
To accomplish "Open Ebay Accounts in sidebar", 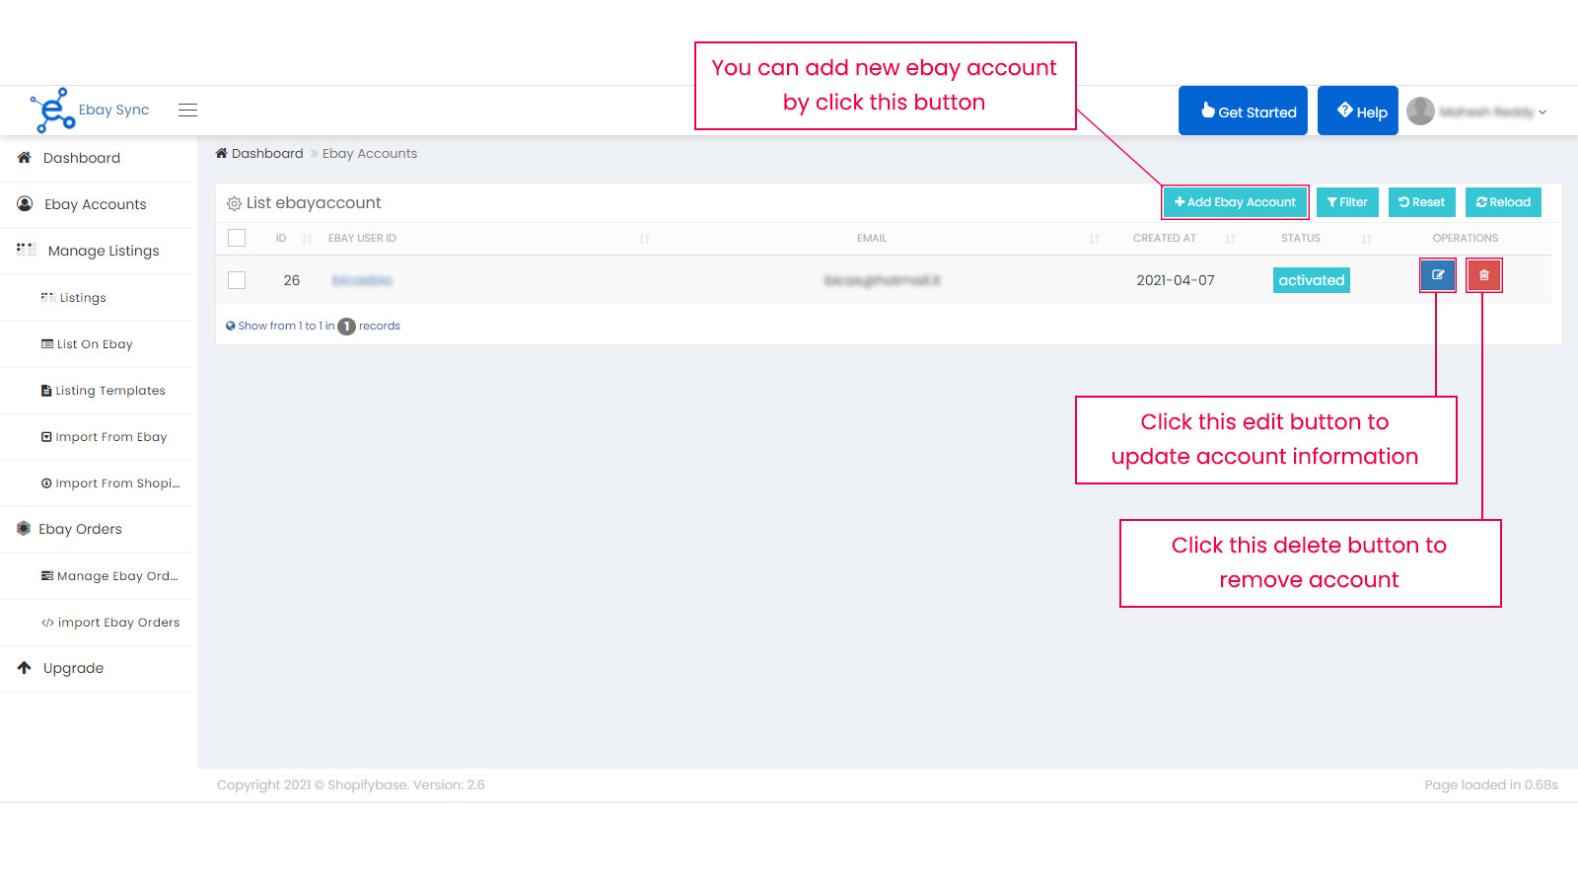I will point(97,204).
